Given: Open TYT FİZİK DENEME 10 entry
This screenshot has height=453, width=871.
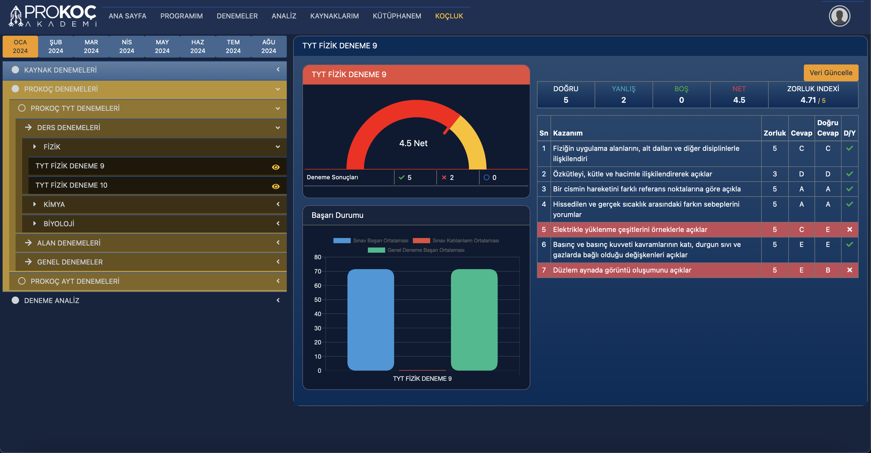Looking at the screenshot, I should point(71,185).
